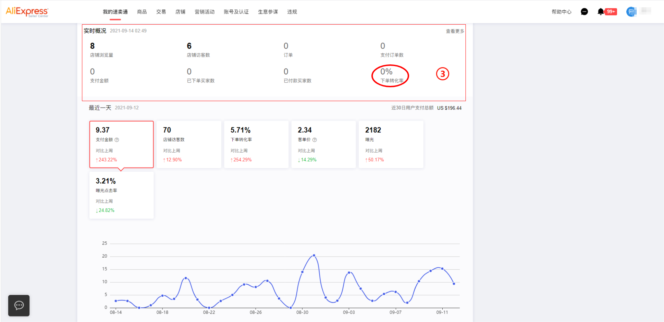Click the 查看更多 link

coord(455,31)
